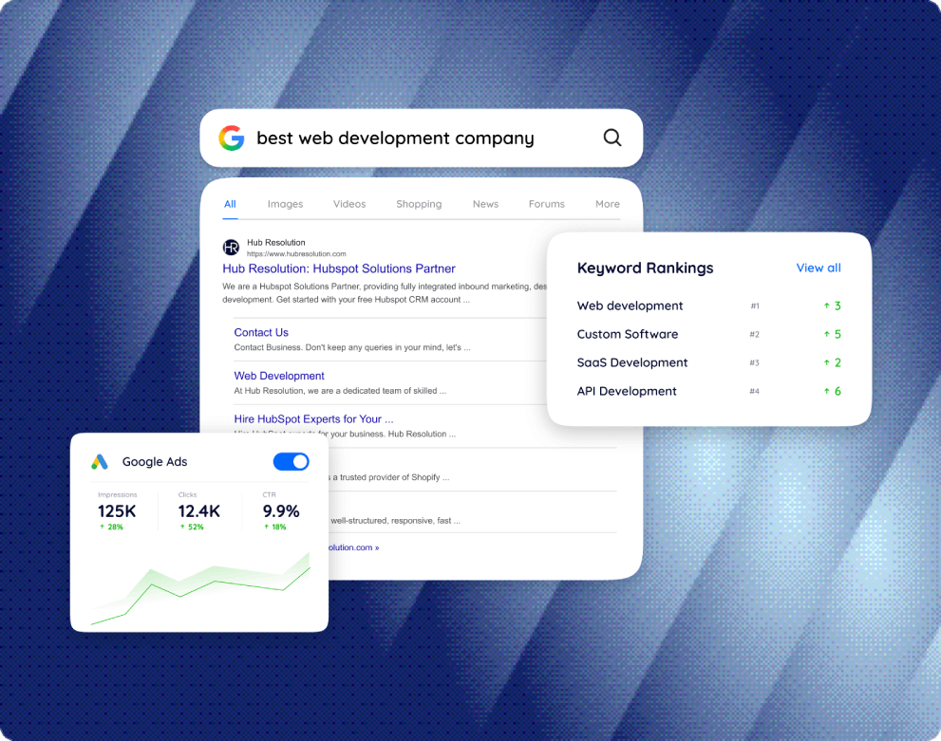Screen dimensions: 941x741
Task: Select the Web development keyword row
Action: point(708,306)
